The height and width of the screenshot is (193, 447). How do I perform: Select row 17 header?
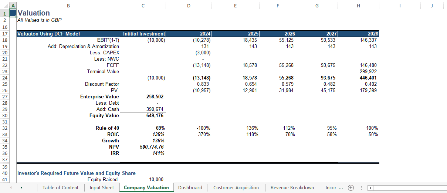click(x=4, y=34)
